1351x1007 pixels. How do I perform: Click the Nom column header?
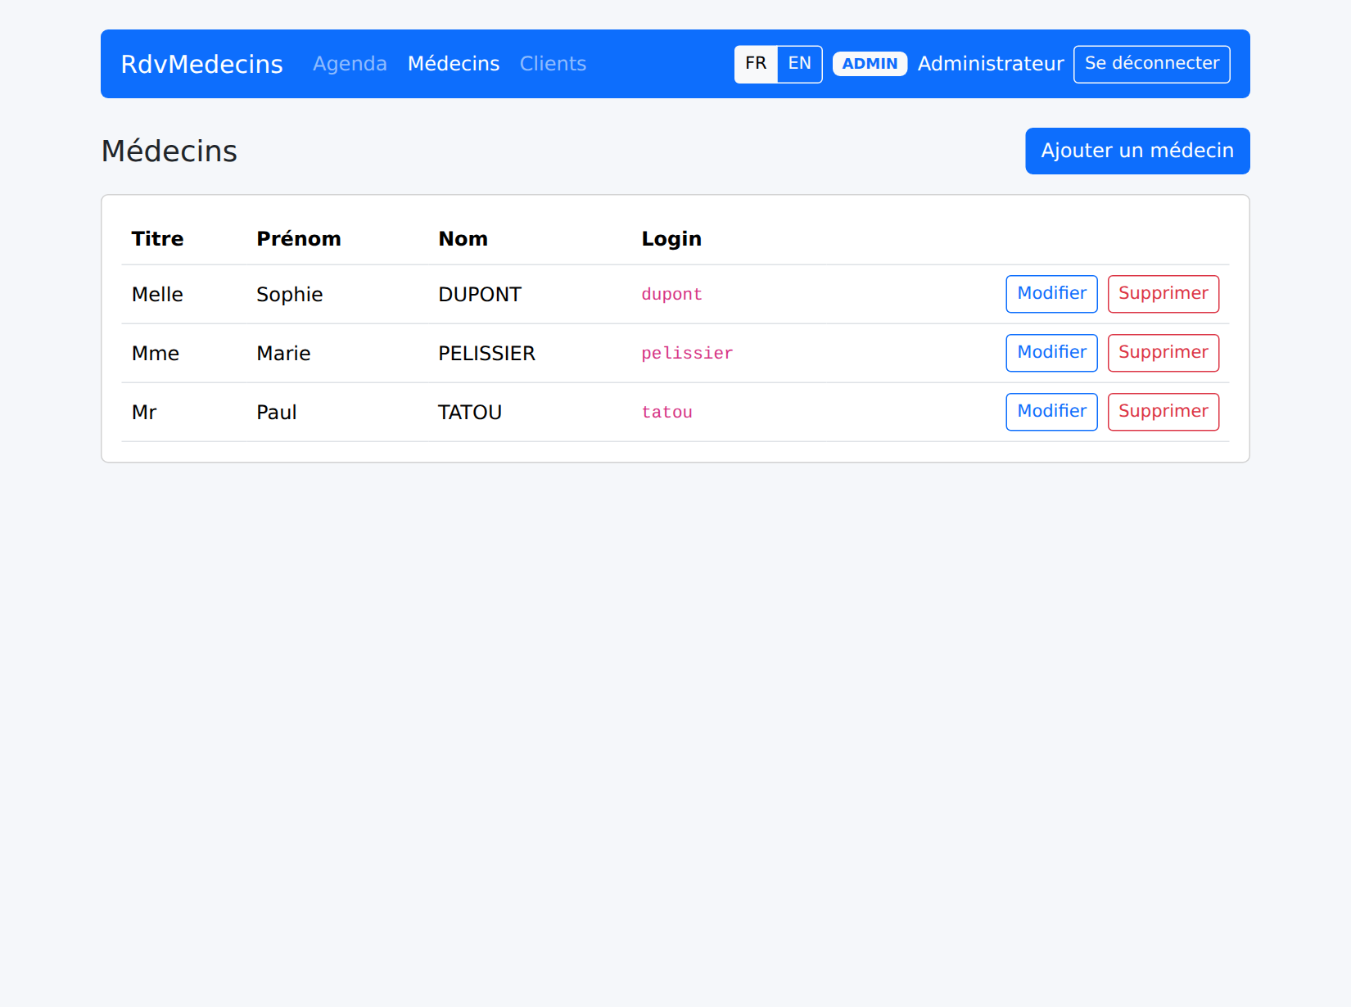coord(463,239)
